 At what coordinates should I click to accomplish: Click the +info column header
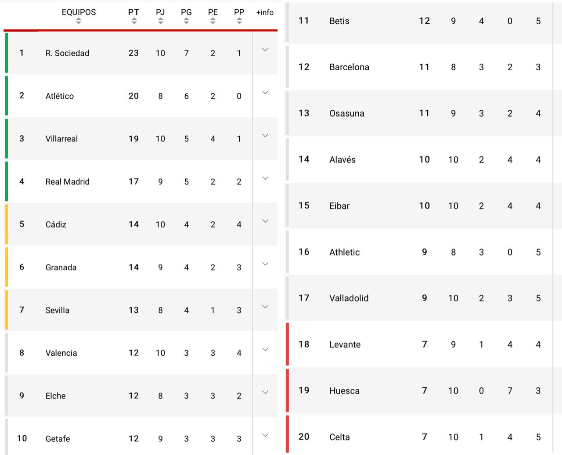pyautogui.click(x=265, y=12)
